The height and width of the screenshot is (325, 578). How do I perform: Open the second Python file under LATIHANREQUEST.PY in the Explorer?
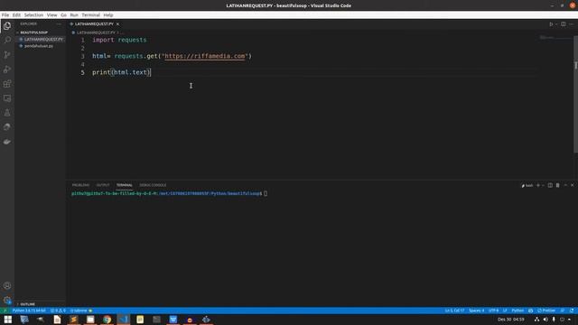click(41, 46)
